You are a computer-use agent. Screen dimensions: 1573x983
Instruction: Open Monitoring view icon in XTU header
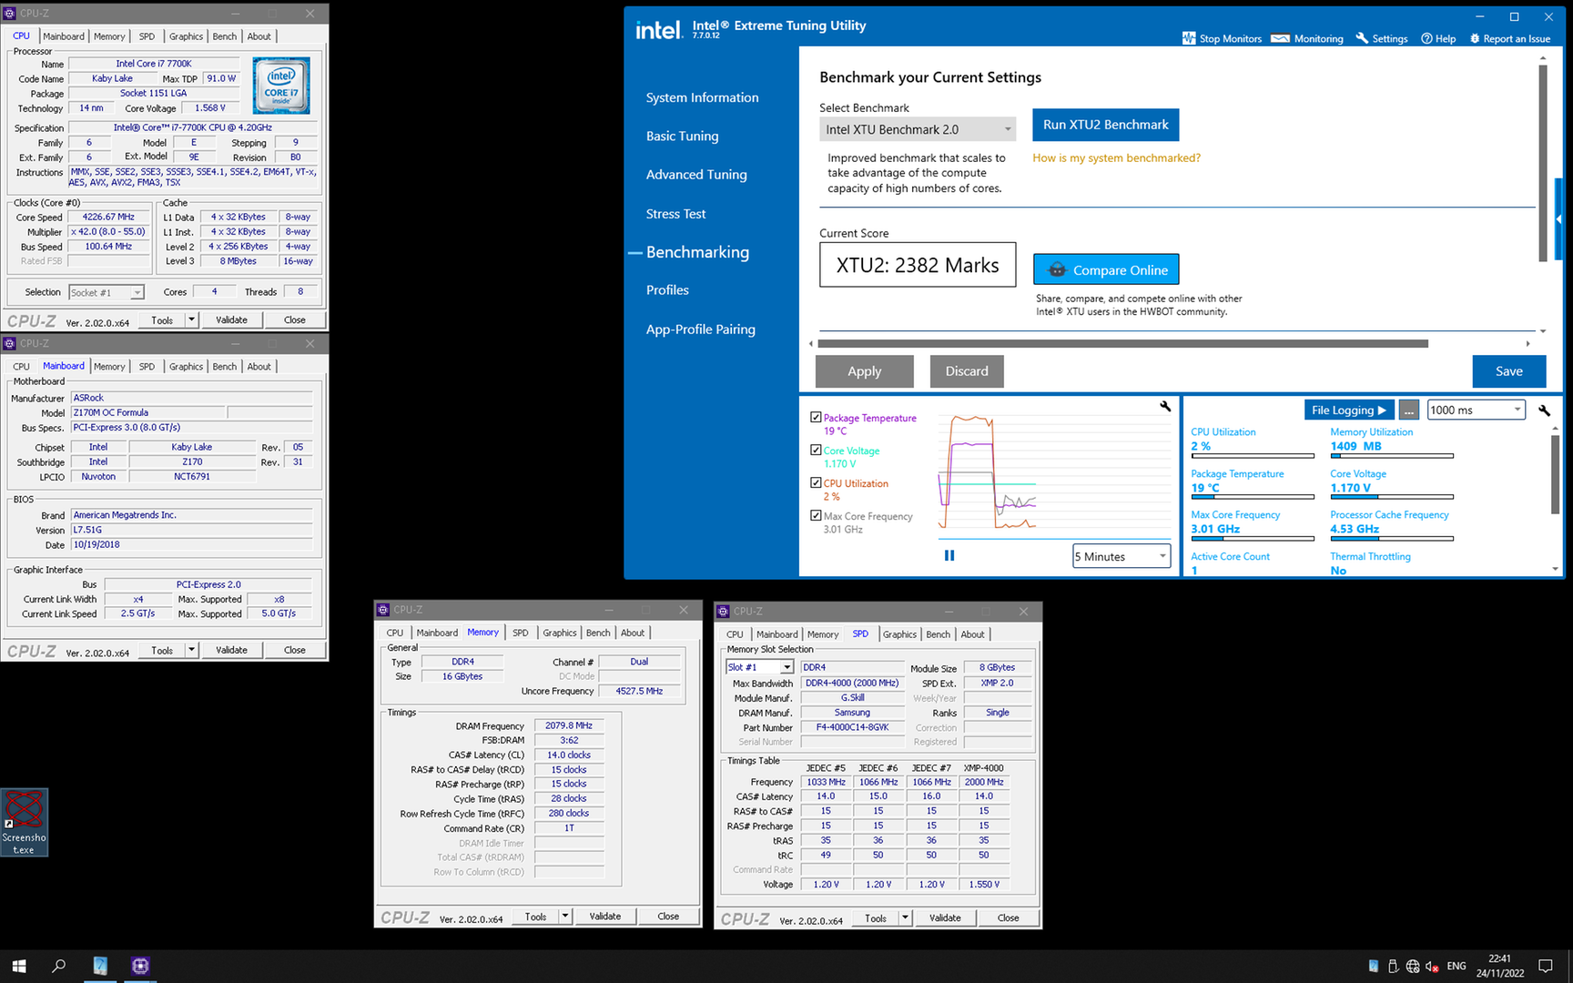(x=1280, y=38)
